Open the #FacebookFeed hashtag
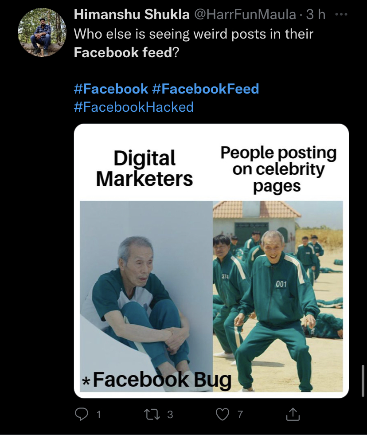The height and width of the screenshot is (435, 367). point(205,89)
